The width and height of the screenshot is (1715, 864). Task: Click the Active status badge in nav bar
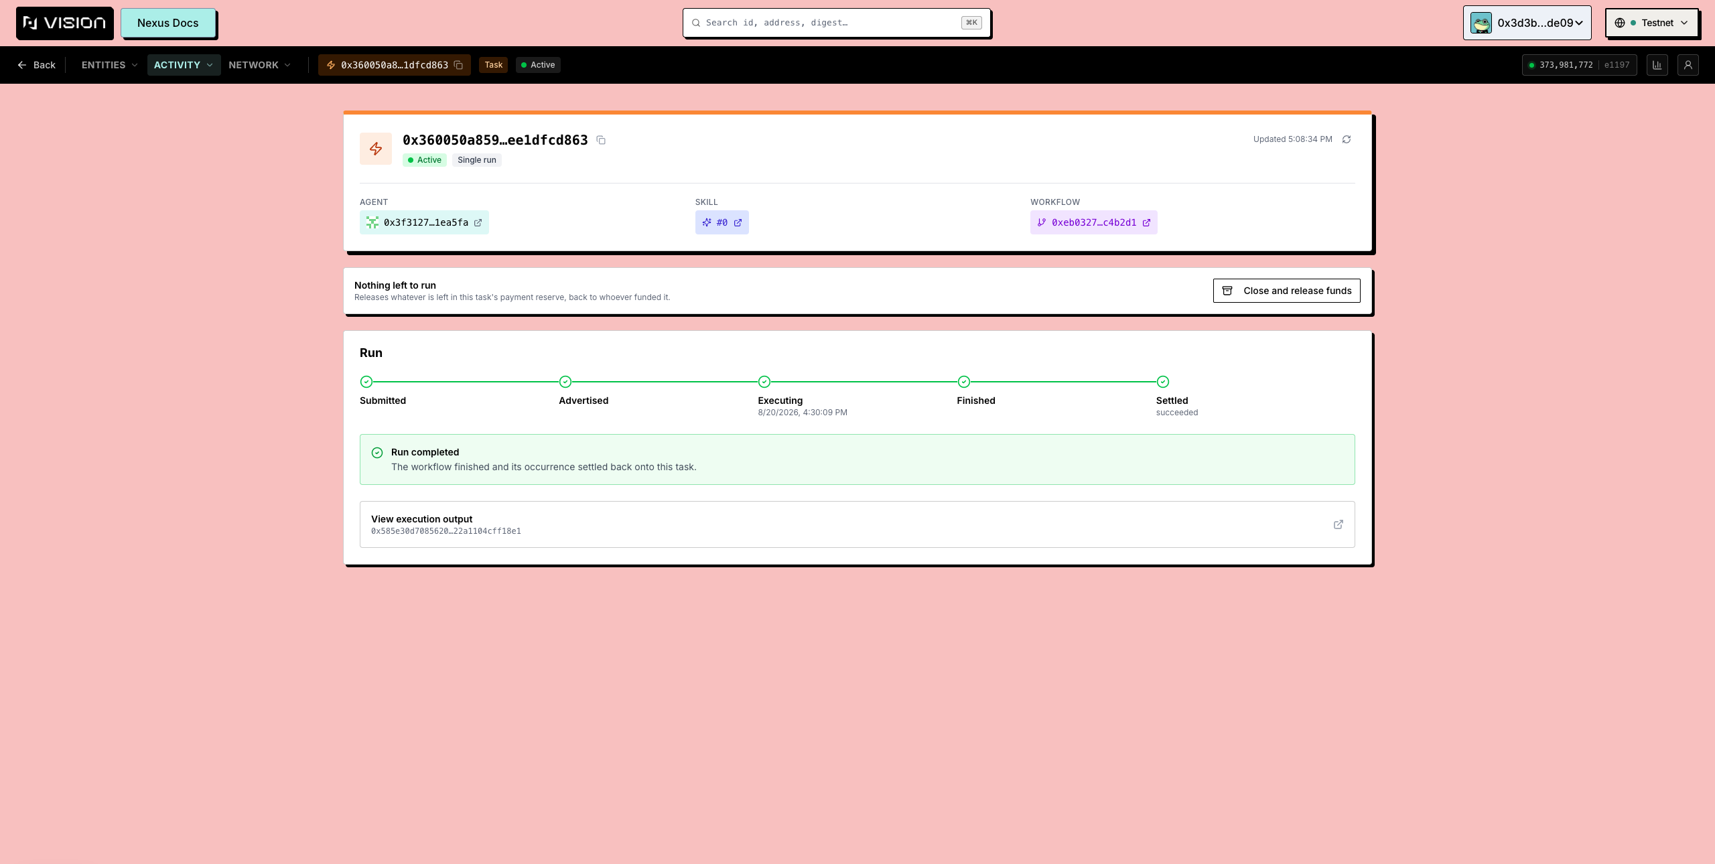click(538, 65)
